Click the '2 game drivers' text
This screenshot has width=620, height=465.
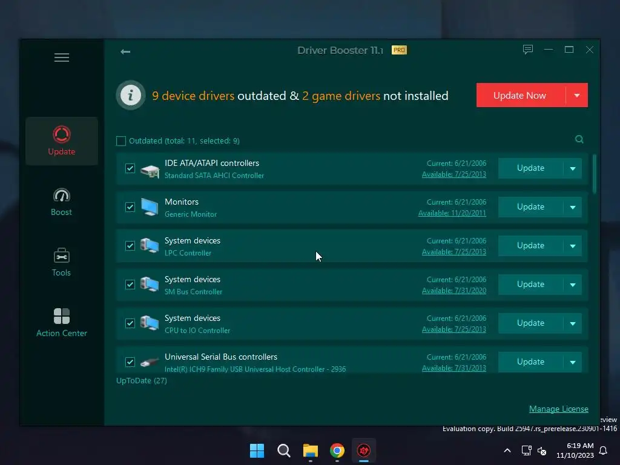[341, 96]
